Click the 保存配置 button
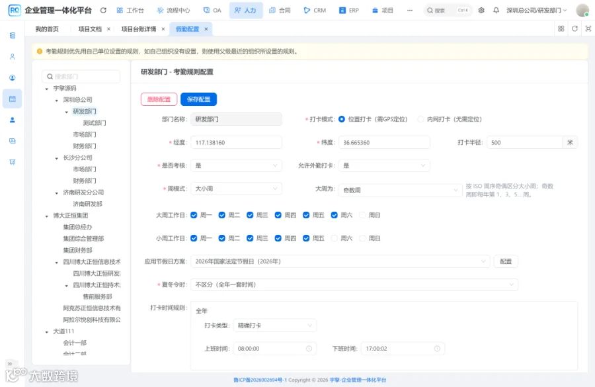 (198, 99)
